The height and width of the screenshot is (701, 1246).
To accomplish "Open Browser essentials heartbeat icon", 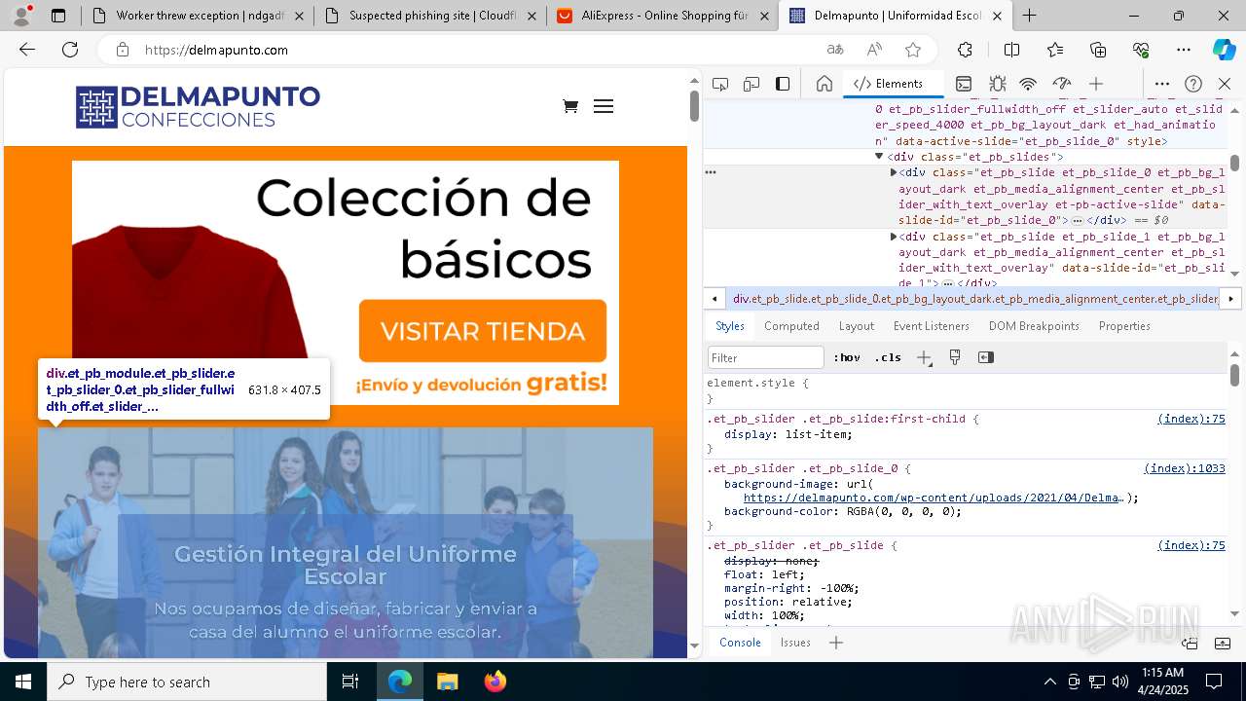I will click(x=1141, y=50).
